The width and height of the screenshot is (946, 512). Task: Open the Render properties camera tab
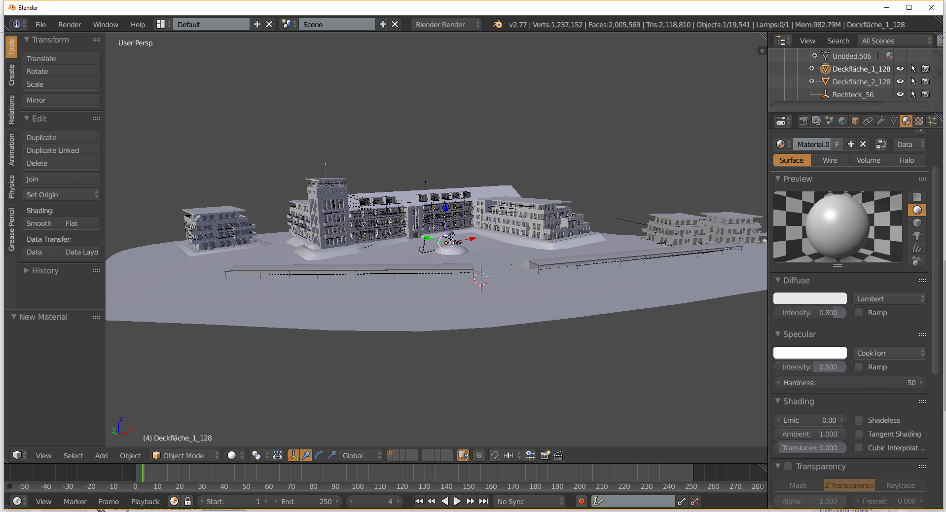point(803,121)
